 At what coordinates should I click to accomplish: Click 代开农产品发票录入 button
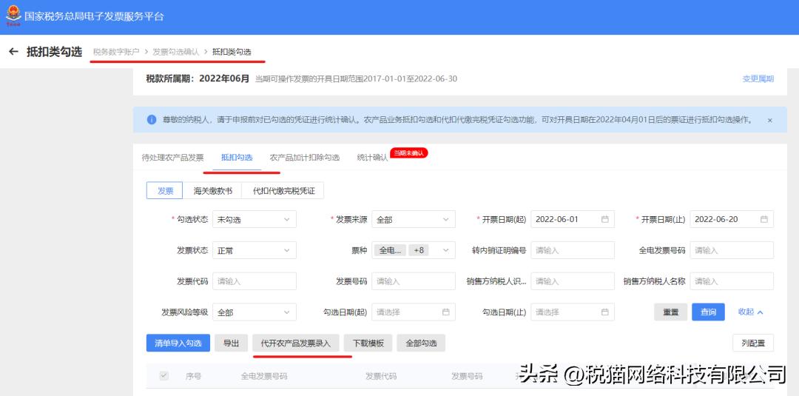tap(295, 343)
